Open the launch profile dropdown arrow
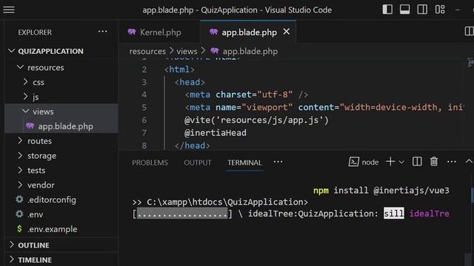Image resolution: width=474 pixels, height=266 pixels. (x=401, y=163)
